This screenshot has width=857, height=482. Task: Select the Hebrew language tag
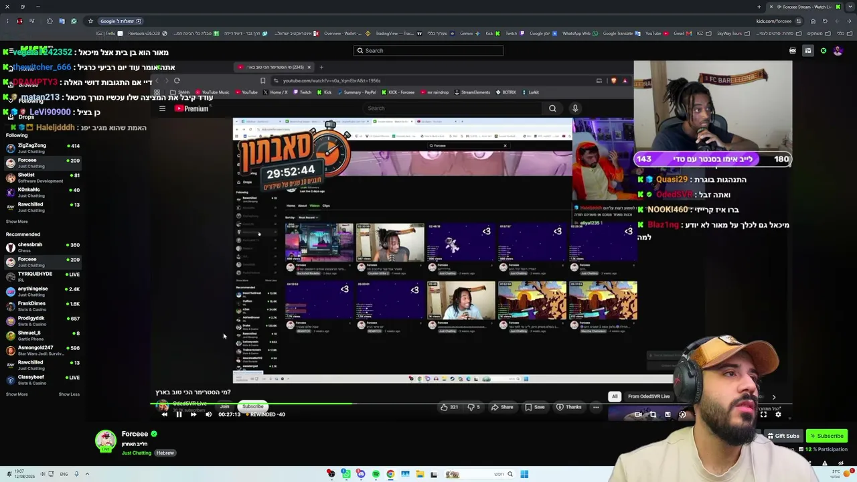coord(165,453)
